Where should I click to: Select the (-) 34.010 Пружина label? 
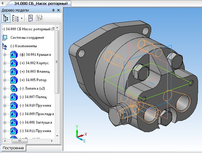(35, 105)
